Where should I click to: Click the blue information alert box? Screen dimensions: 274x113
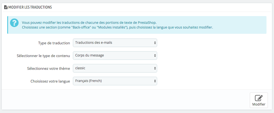click(x=239, y=25)
